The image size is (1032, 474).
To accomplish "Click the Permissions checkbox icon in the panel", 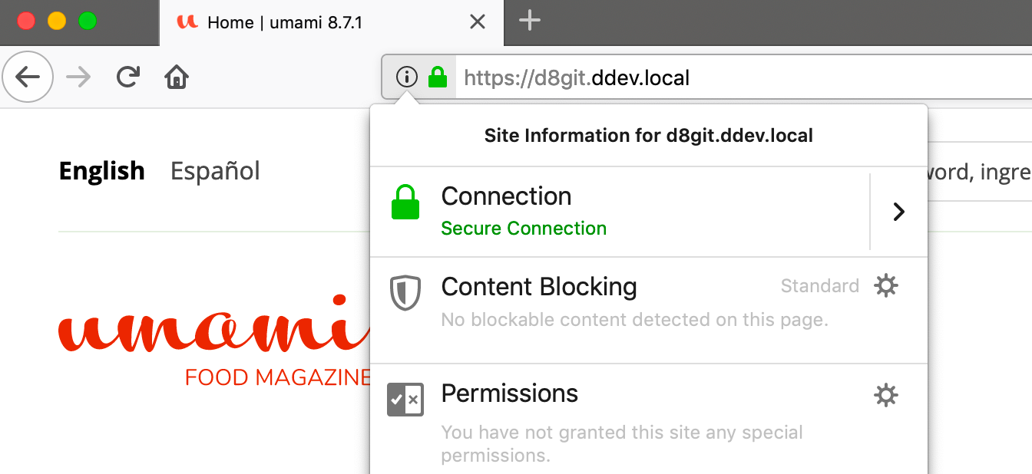I will point(405,399).
